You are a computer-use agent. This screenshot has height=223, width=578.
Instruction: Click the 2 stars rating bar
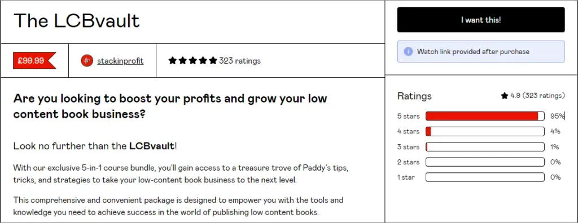coord(485,162)
